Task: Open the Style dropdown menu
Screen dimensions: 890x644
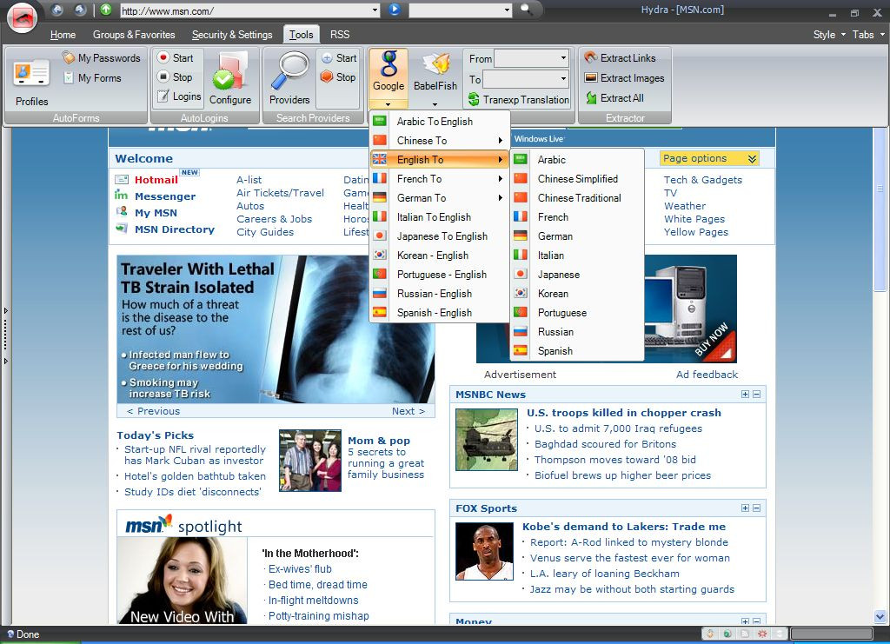Action: point(829,35)
